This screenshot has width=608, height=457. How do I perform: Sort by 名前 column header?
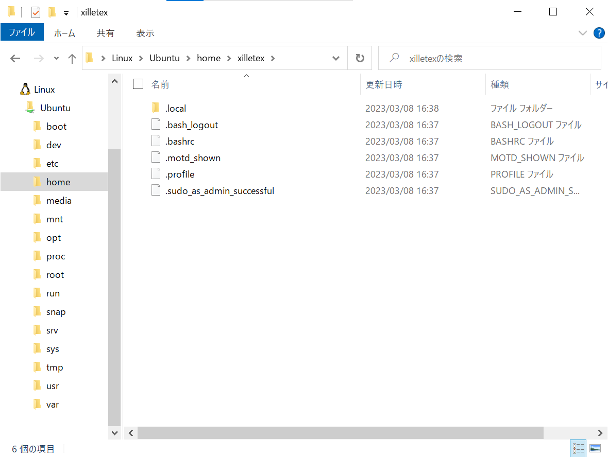pos(160,84)
